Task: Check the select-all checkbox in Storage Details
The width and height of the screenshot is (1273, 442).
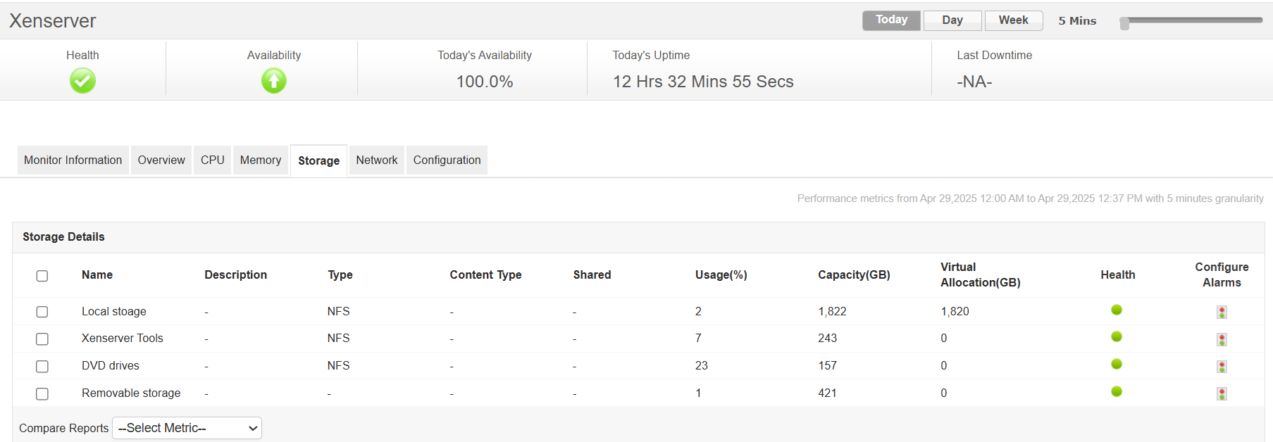Action: [x=42, y=276]
